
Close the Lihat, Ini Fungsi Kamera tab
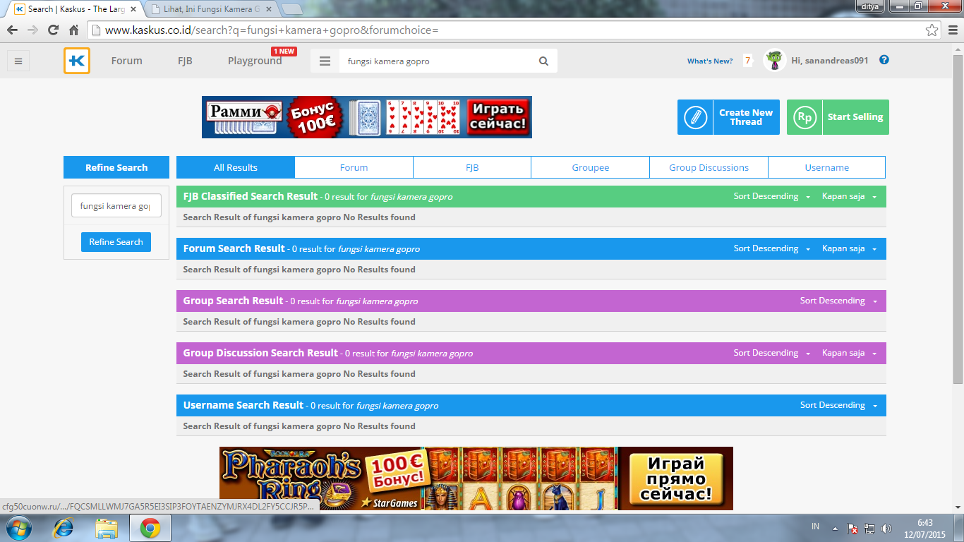point(270,9)
